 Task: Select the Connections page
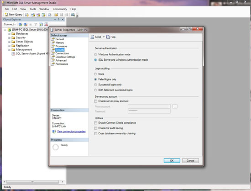point(62,53)
